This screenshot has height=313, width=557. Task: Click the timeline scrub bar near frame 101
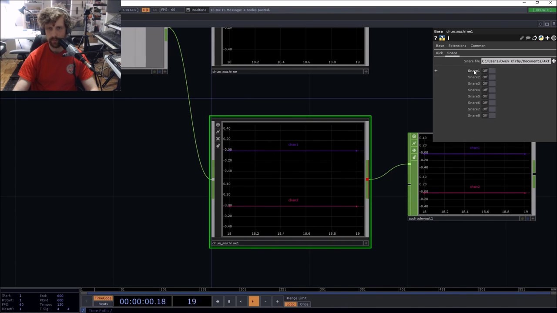163,289
